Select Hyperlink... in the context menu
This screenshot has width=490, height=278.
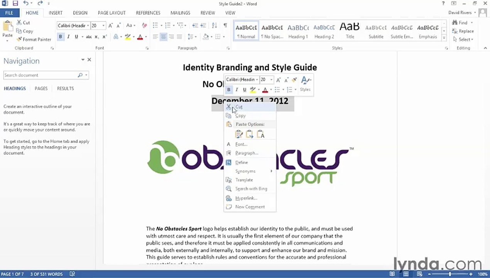pyautogui.click(x=250, y=198)
